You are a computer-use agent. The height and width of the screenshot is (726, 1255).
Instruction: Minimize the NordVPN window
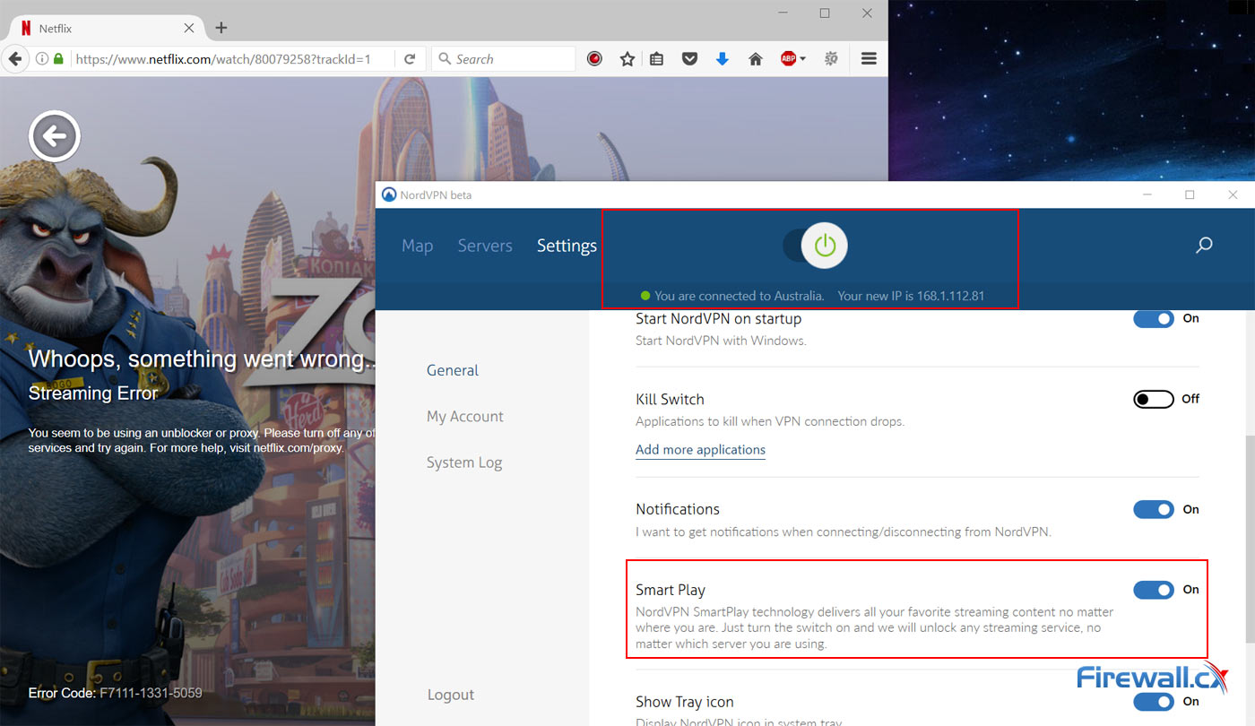[1148, 194]
